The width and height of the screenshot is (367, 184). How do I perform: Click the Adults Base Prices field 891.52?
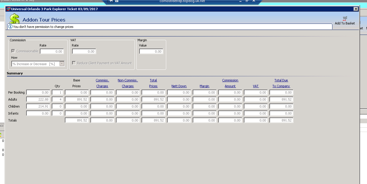coord(77,99)
